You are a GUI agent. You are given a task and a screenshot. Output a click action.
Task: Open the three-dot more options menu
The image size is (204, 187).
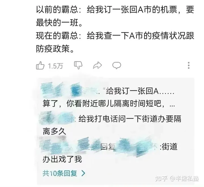point(189,65)
